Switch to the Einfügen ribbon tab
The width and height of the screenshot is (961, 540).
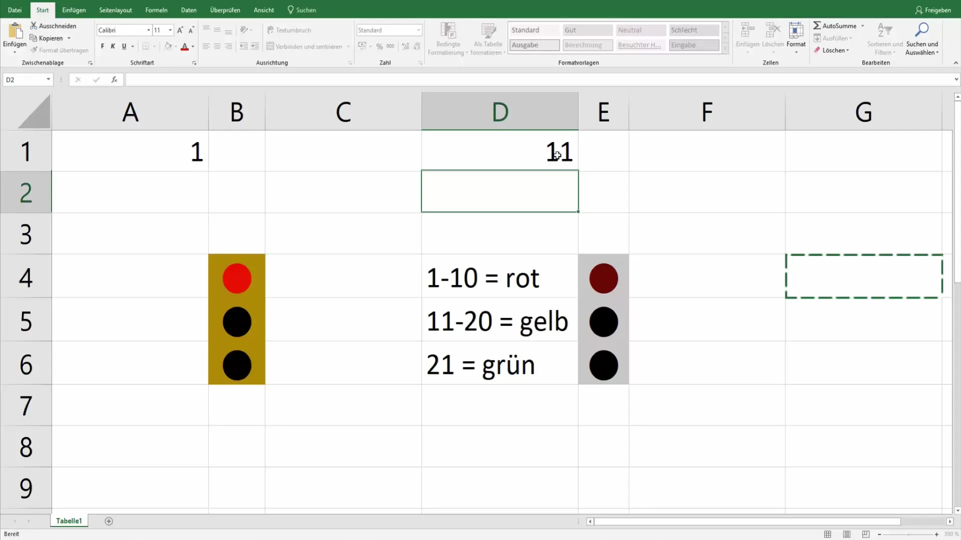tap(74, 10)
